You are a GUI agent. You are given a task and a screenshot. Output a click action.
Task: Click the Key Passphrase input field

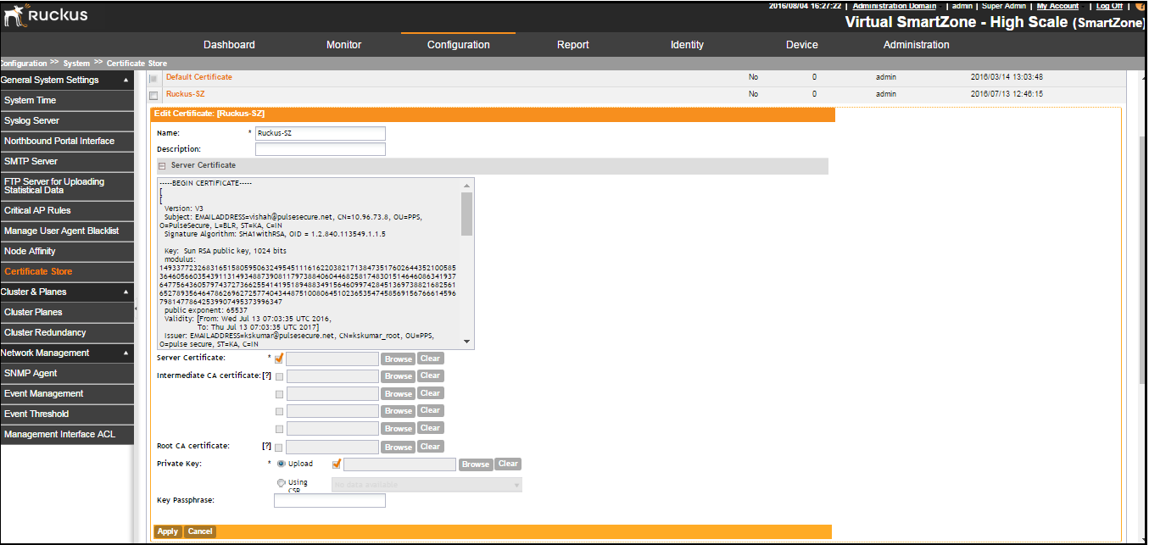pyautogui.click(x=329, y=500)
